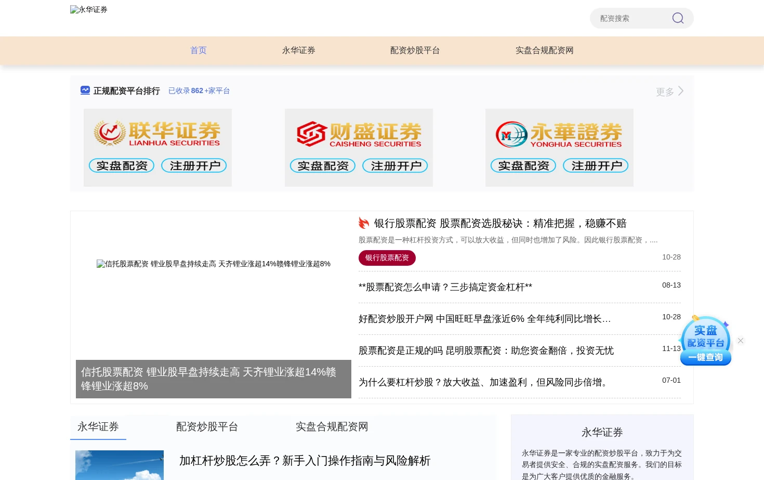Viewport: 764px width, 480px height.
Task: Click 注册开户 under 永華證券
Action: click(x=596, y=166)
